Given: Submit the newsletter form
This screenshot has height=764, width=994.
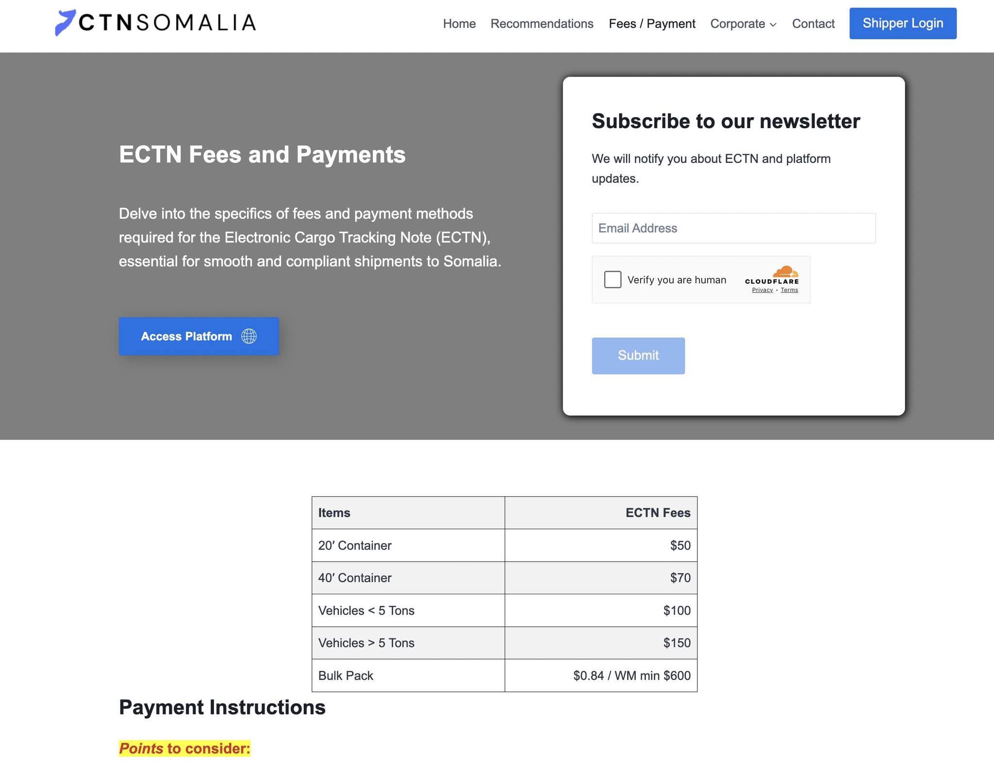Looking at the screenshot, I should click(638, 356).
